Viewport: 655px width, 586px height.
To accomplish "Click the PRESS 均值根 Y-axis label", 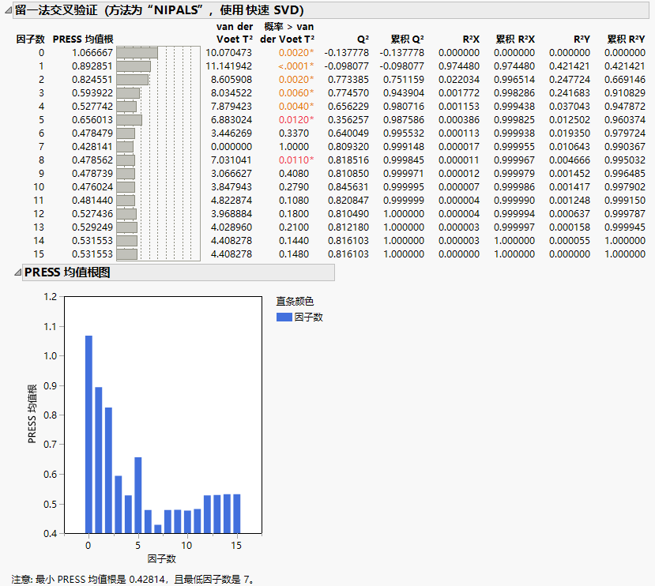I will point(32,415).
